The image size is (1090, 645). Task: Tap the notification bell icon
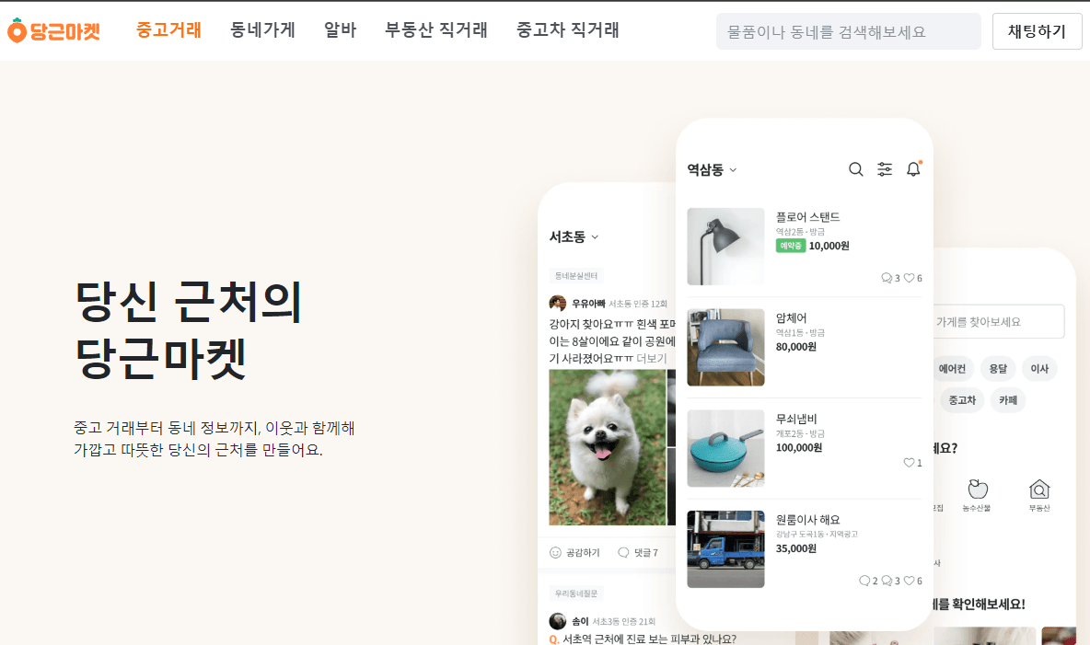coord(913,169)
